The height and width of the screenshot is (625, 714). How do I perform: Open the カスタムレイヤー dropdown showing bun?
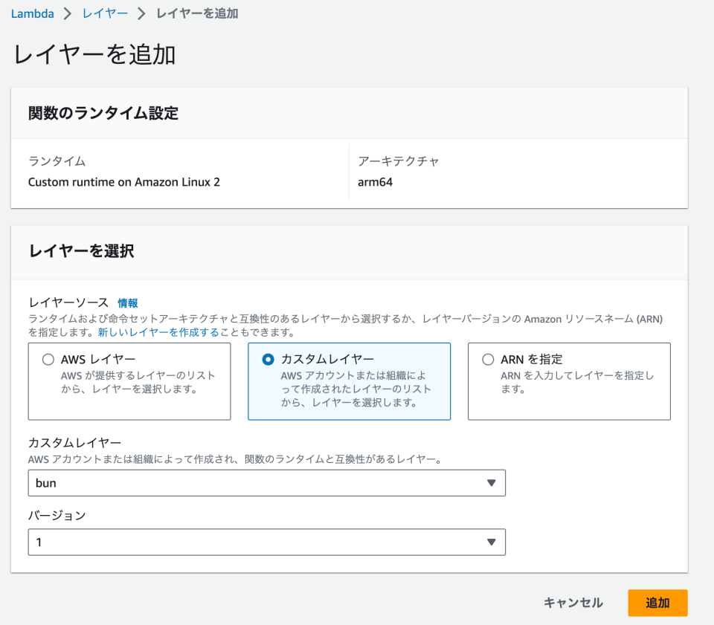(267, 482)
